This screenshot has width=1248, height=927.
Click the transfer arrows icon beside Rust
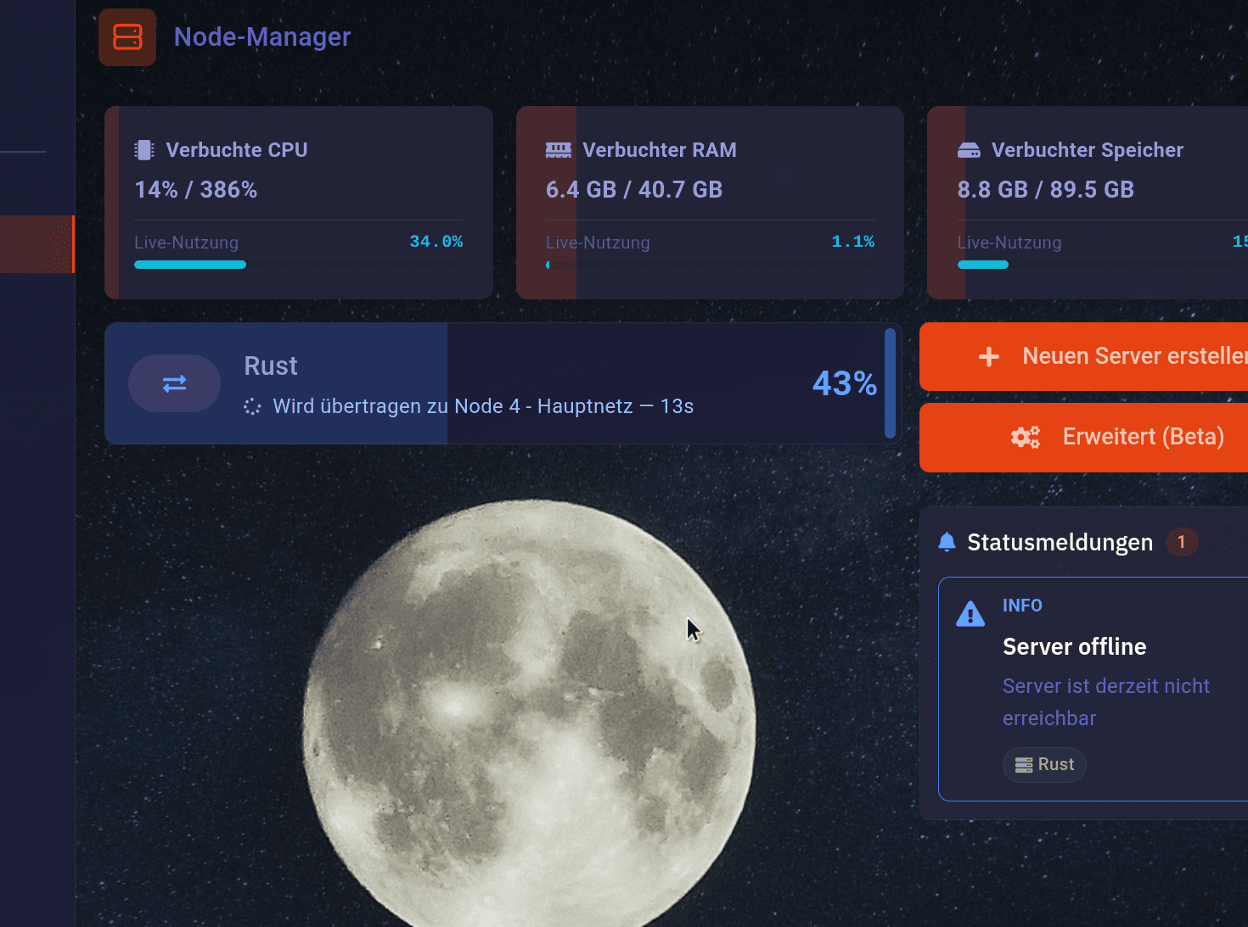174,383
